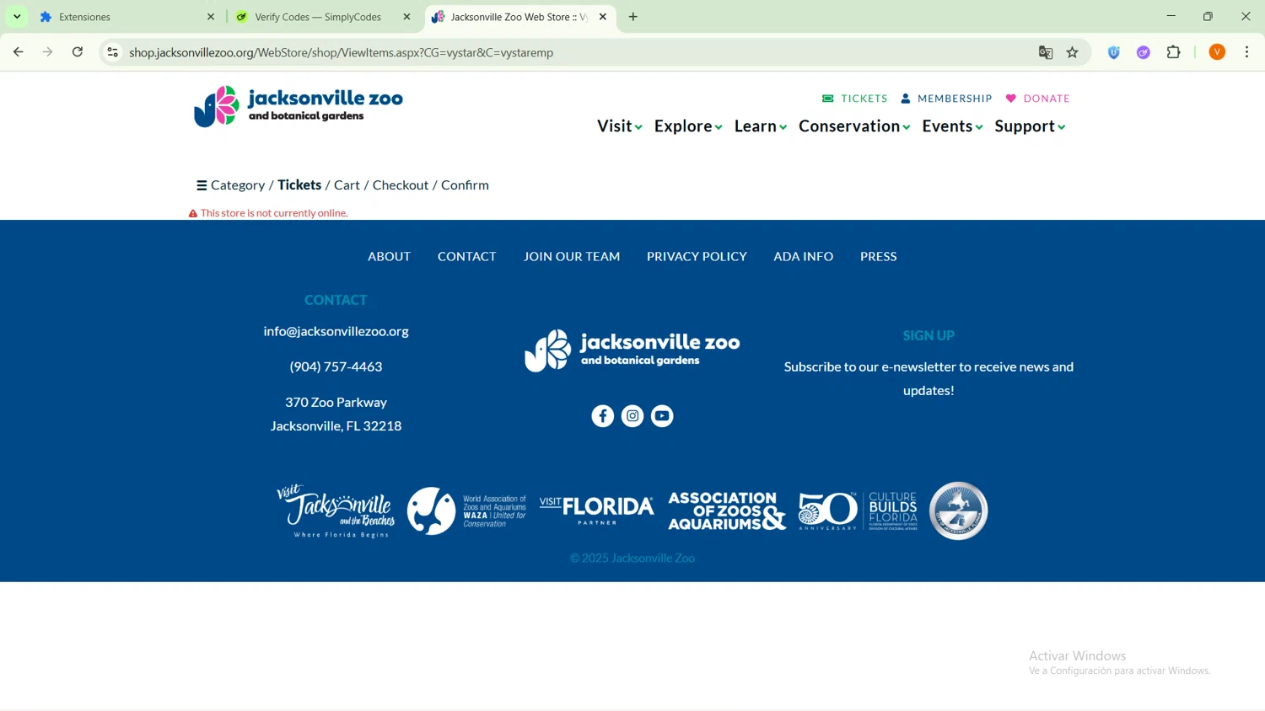Click the phone number (904) 757-4463
The image size is (1265, 711).
click(336, 366)
